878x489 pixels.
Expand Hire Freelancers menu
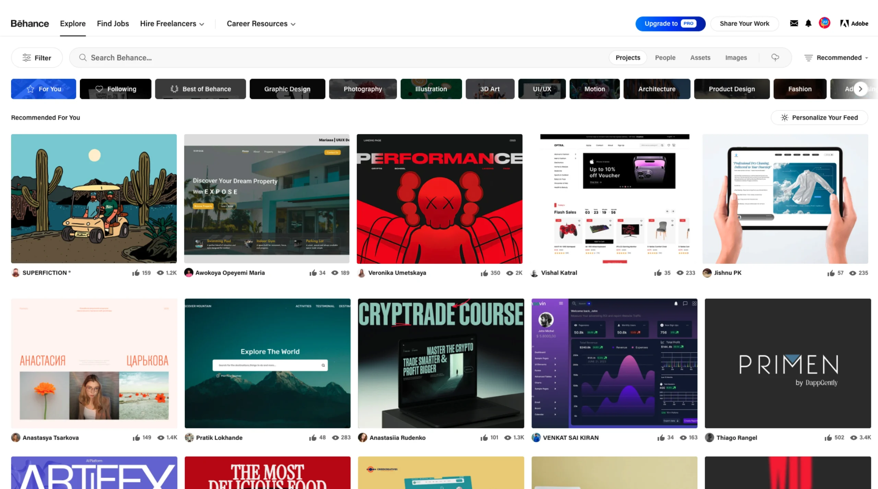coord(172,24)
